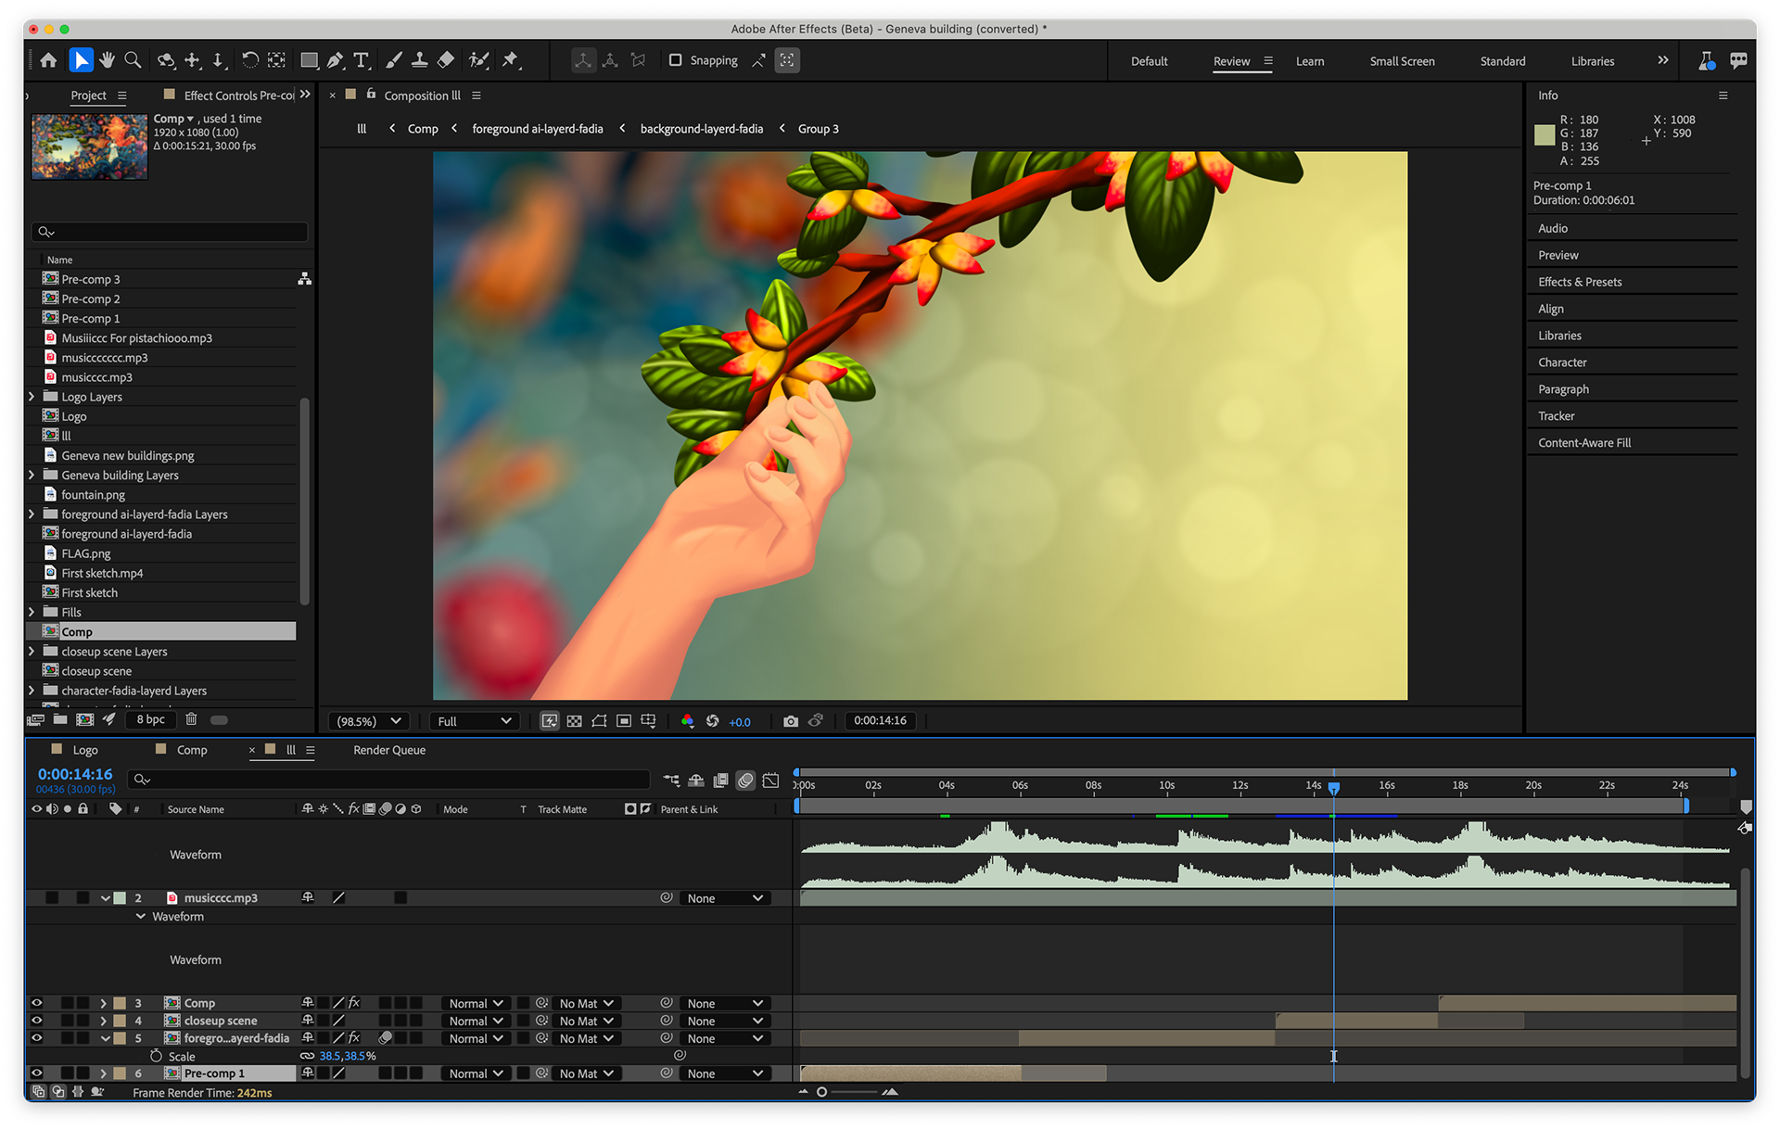This screenshot has height=1130, width=1780.
Task: Open the Content-Aware Fill panel
Action: point(1584,443)
